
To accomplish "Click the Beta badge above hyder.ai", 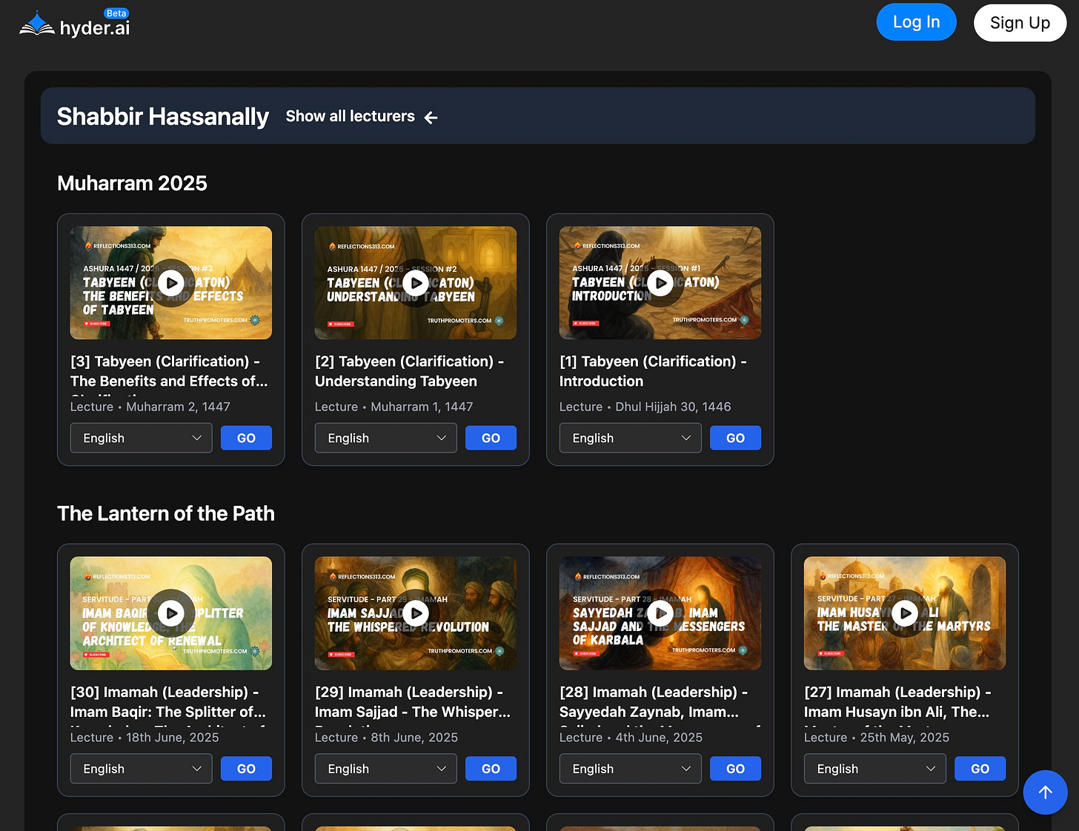I will tap(116, 13).
